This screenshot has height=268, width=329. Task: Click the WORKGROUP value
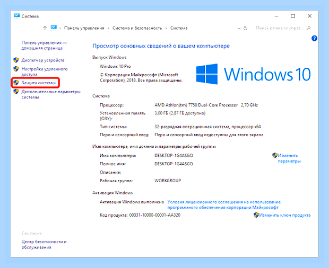click(x=168, y=181)
